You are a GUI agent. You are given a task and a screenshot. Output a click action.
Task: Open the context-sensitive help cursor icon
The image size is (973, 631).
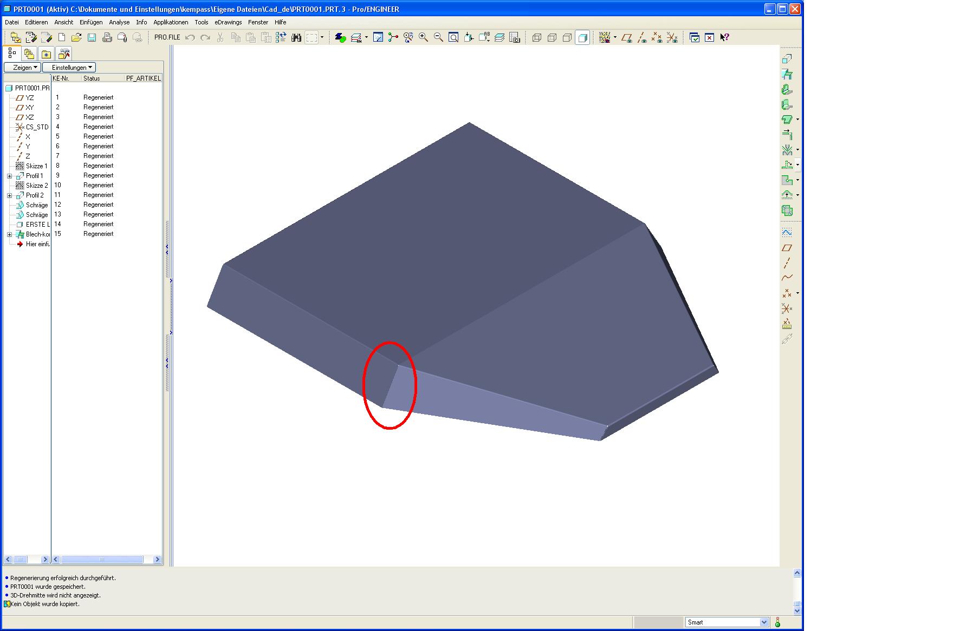pos(725,37)
